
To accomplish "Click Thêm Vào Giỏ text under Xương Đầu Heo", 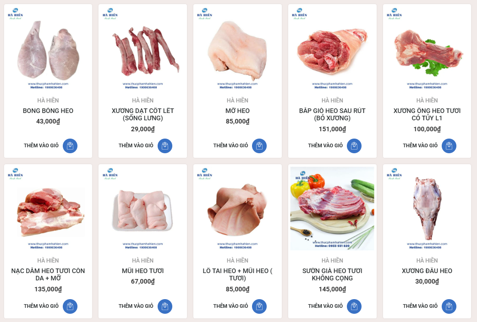I will click(x=420, y=306).
